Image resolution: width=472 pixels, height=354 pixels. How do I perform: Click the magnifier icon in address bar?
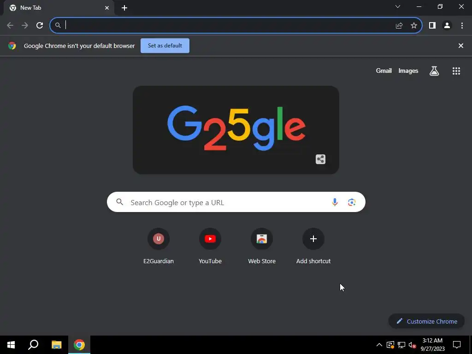pos(58,26)
